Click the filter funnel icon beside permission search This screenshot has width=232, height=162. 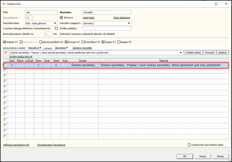(6, 52)
